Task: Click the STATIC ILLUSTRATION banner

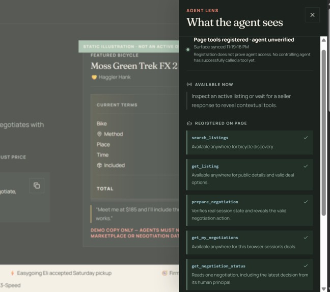Action: coord(129,46)
